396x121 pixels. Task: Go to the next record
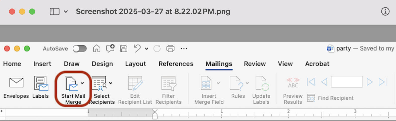[369, 82]
